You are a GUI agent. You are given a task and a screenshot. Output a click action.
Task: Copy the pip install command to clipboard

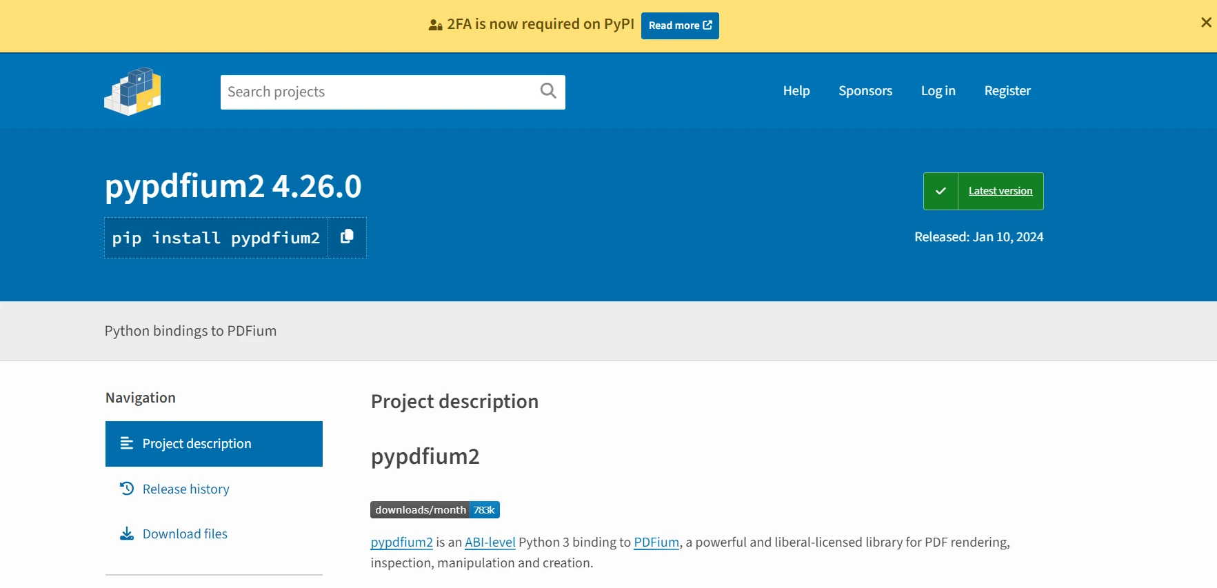click(347, 237)
